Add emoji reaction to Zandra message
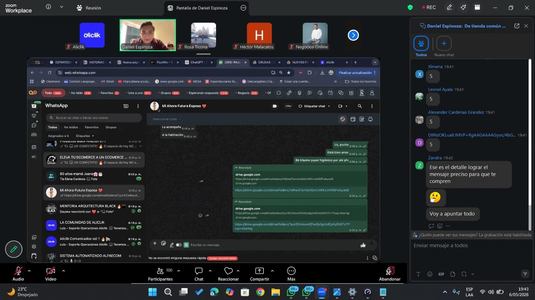Viewport: 535px width, 300px height. 440,226
